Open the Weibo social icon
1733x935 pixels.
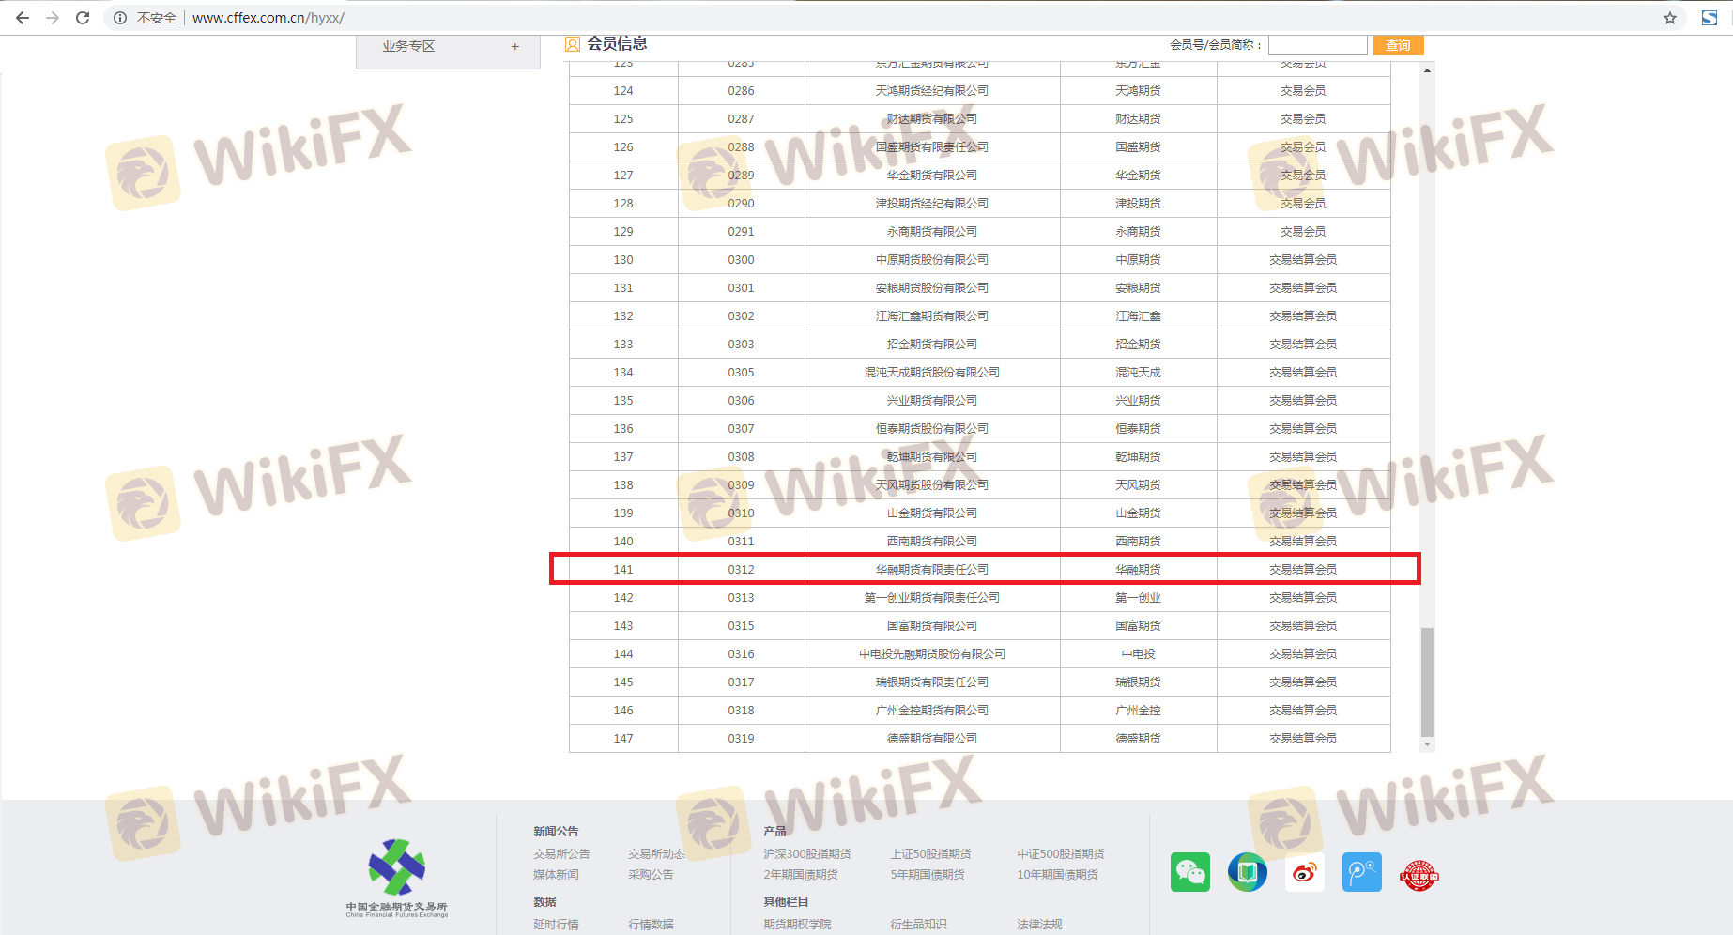(1304, 872)
